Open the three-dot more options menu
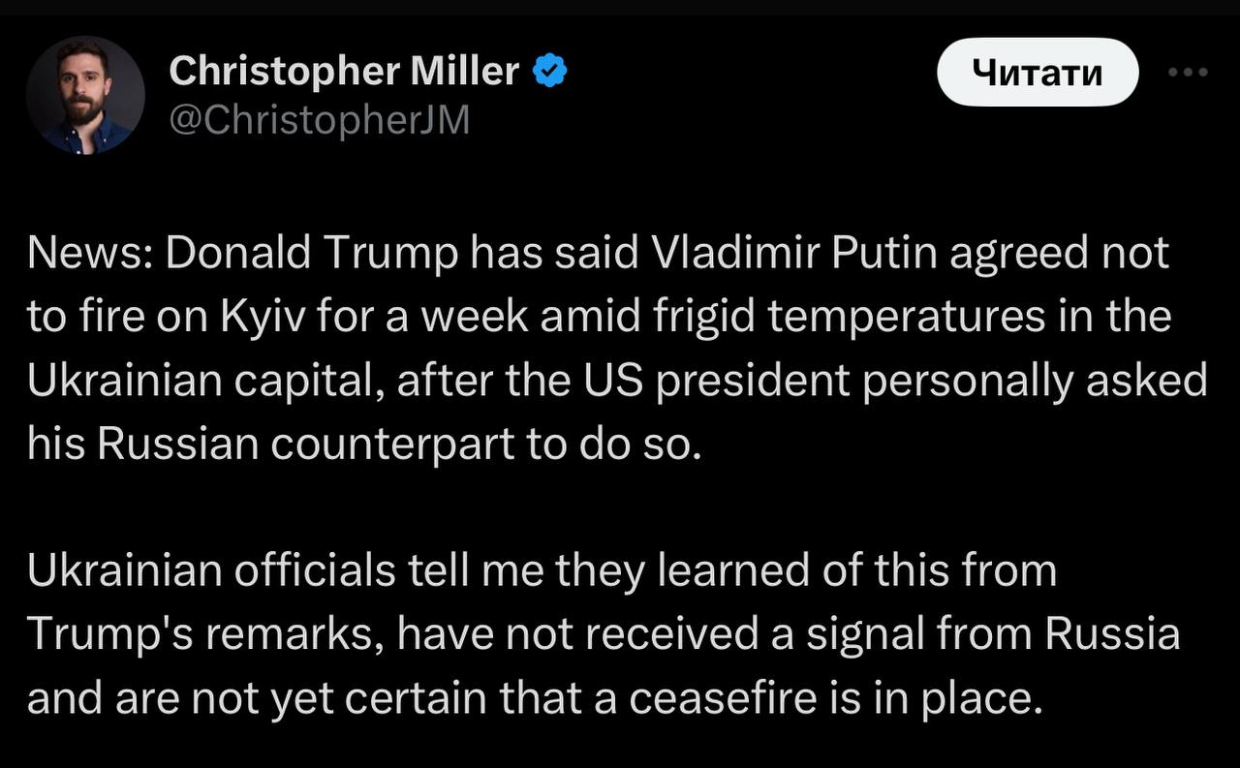Image resolution: width=1240 pixels, height=768 pixels. (1188, 72)
